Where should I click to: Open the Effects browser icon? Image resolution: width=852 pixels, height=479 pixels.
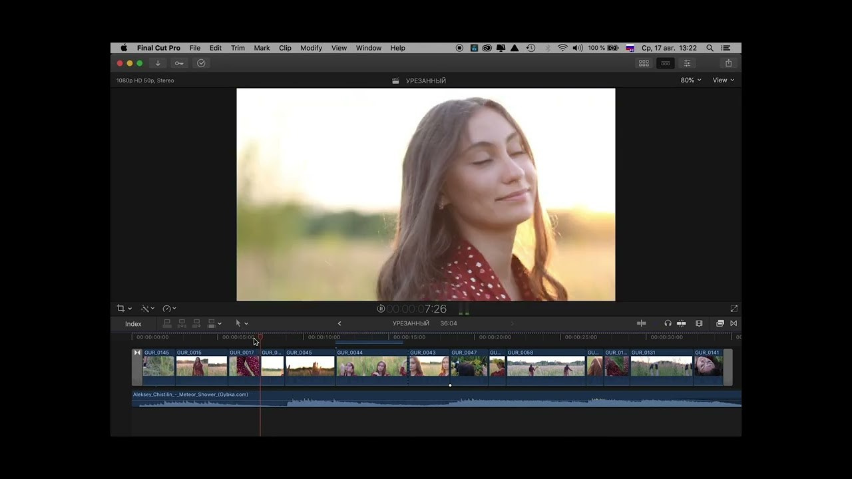coord(720,323)
